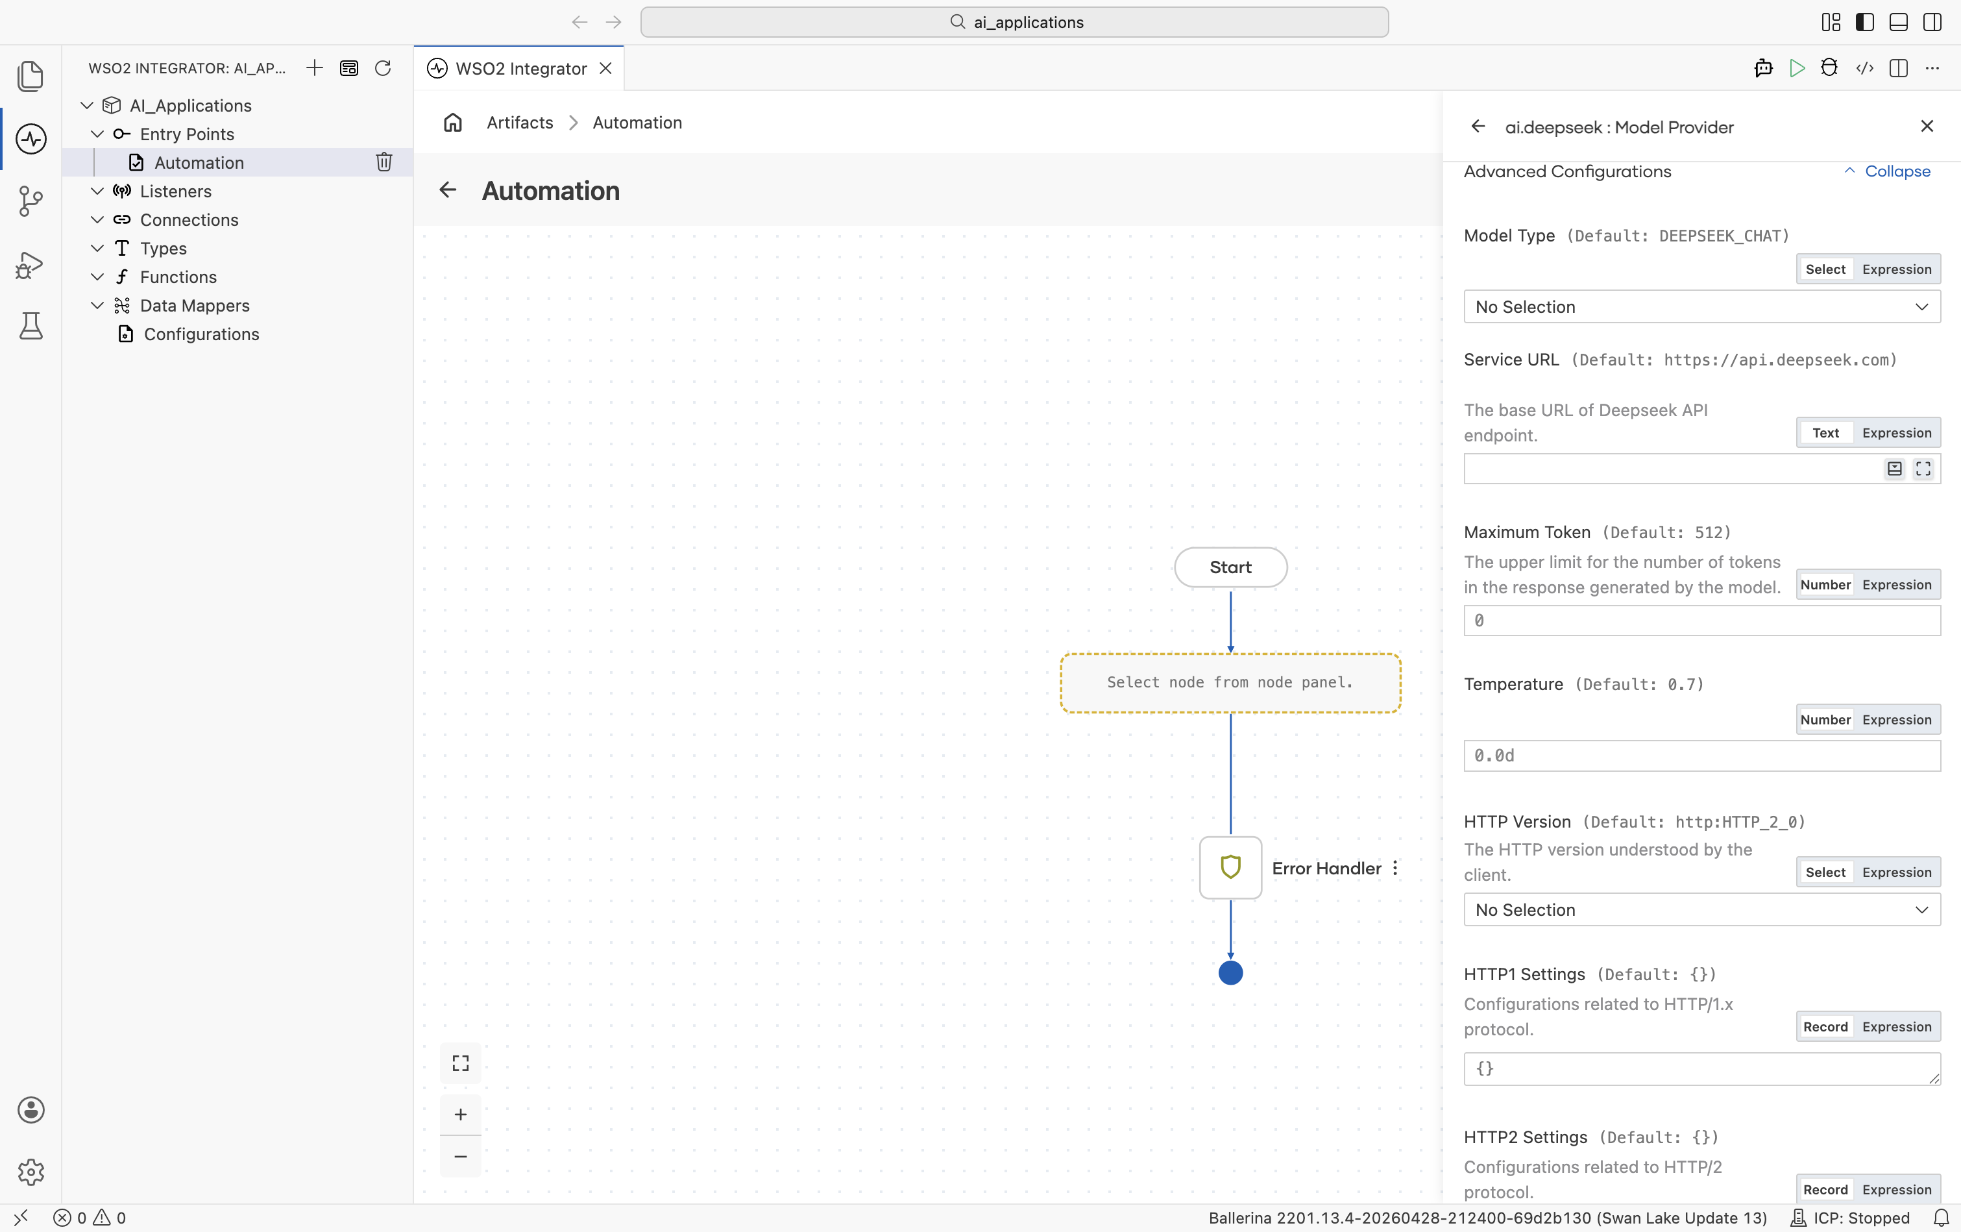Click the HTTP1 Settings record field
Viewport: 1961px width, 1232px height.
coord(1701,1068)
